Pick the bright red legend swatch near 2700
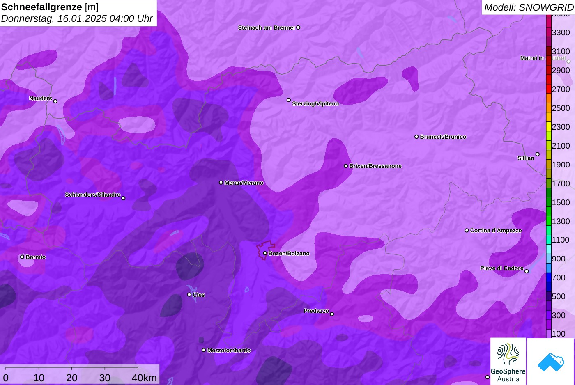 pos(549,89)
